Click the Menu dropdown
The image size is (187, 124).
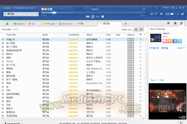[x=166, y=7]
